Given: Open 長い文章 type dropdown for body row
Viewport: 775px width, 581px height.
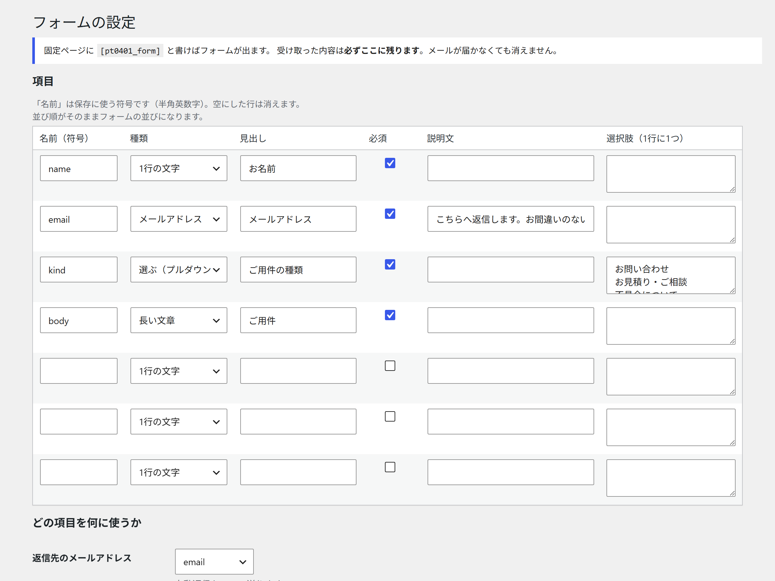Looking at the screenshot, I should (x=179, y=321).
